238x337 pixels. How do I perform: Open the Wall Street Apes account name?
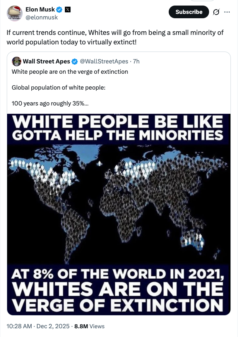coord(46,61)
